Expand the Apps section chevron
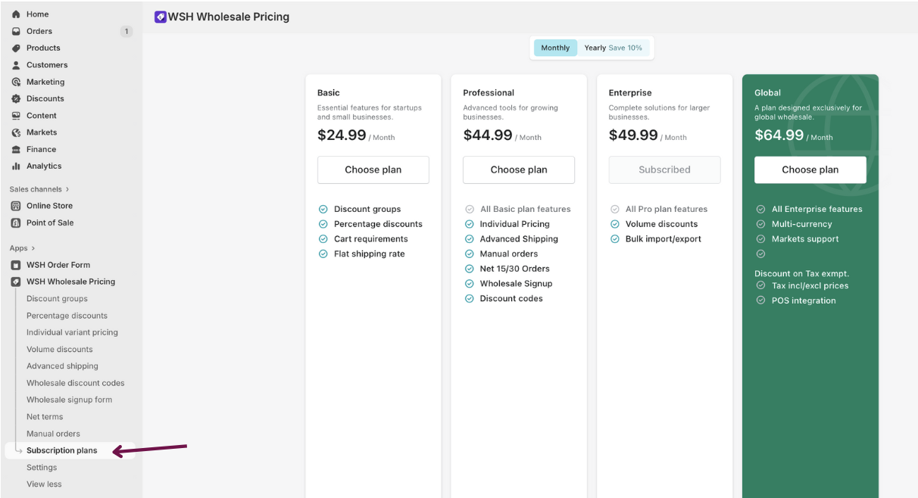The height and width of the screenshot is (498, 918). pos(33,248)
